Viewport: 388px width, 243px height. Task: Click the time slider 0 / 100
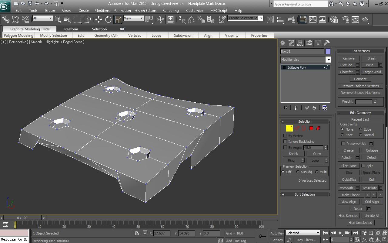point(22,218)
